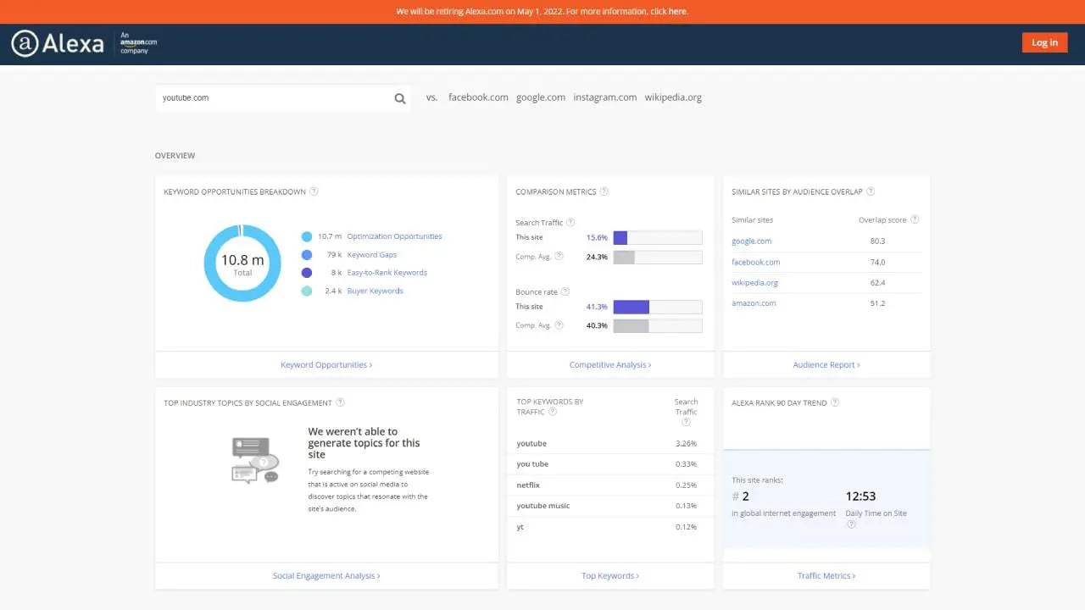
Task: Go to Social Engagement Analysis
Action: pyautogui.click(x=326, y=576)
